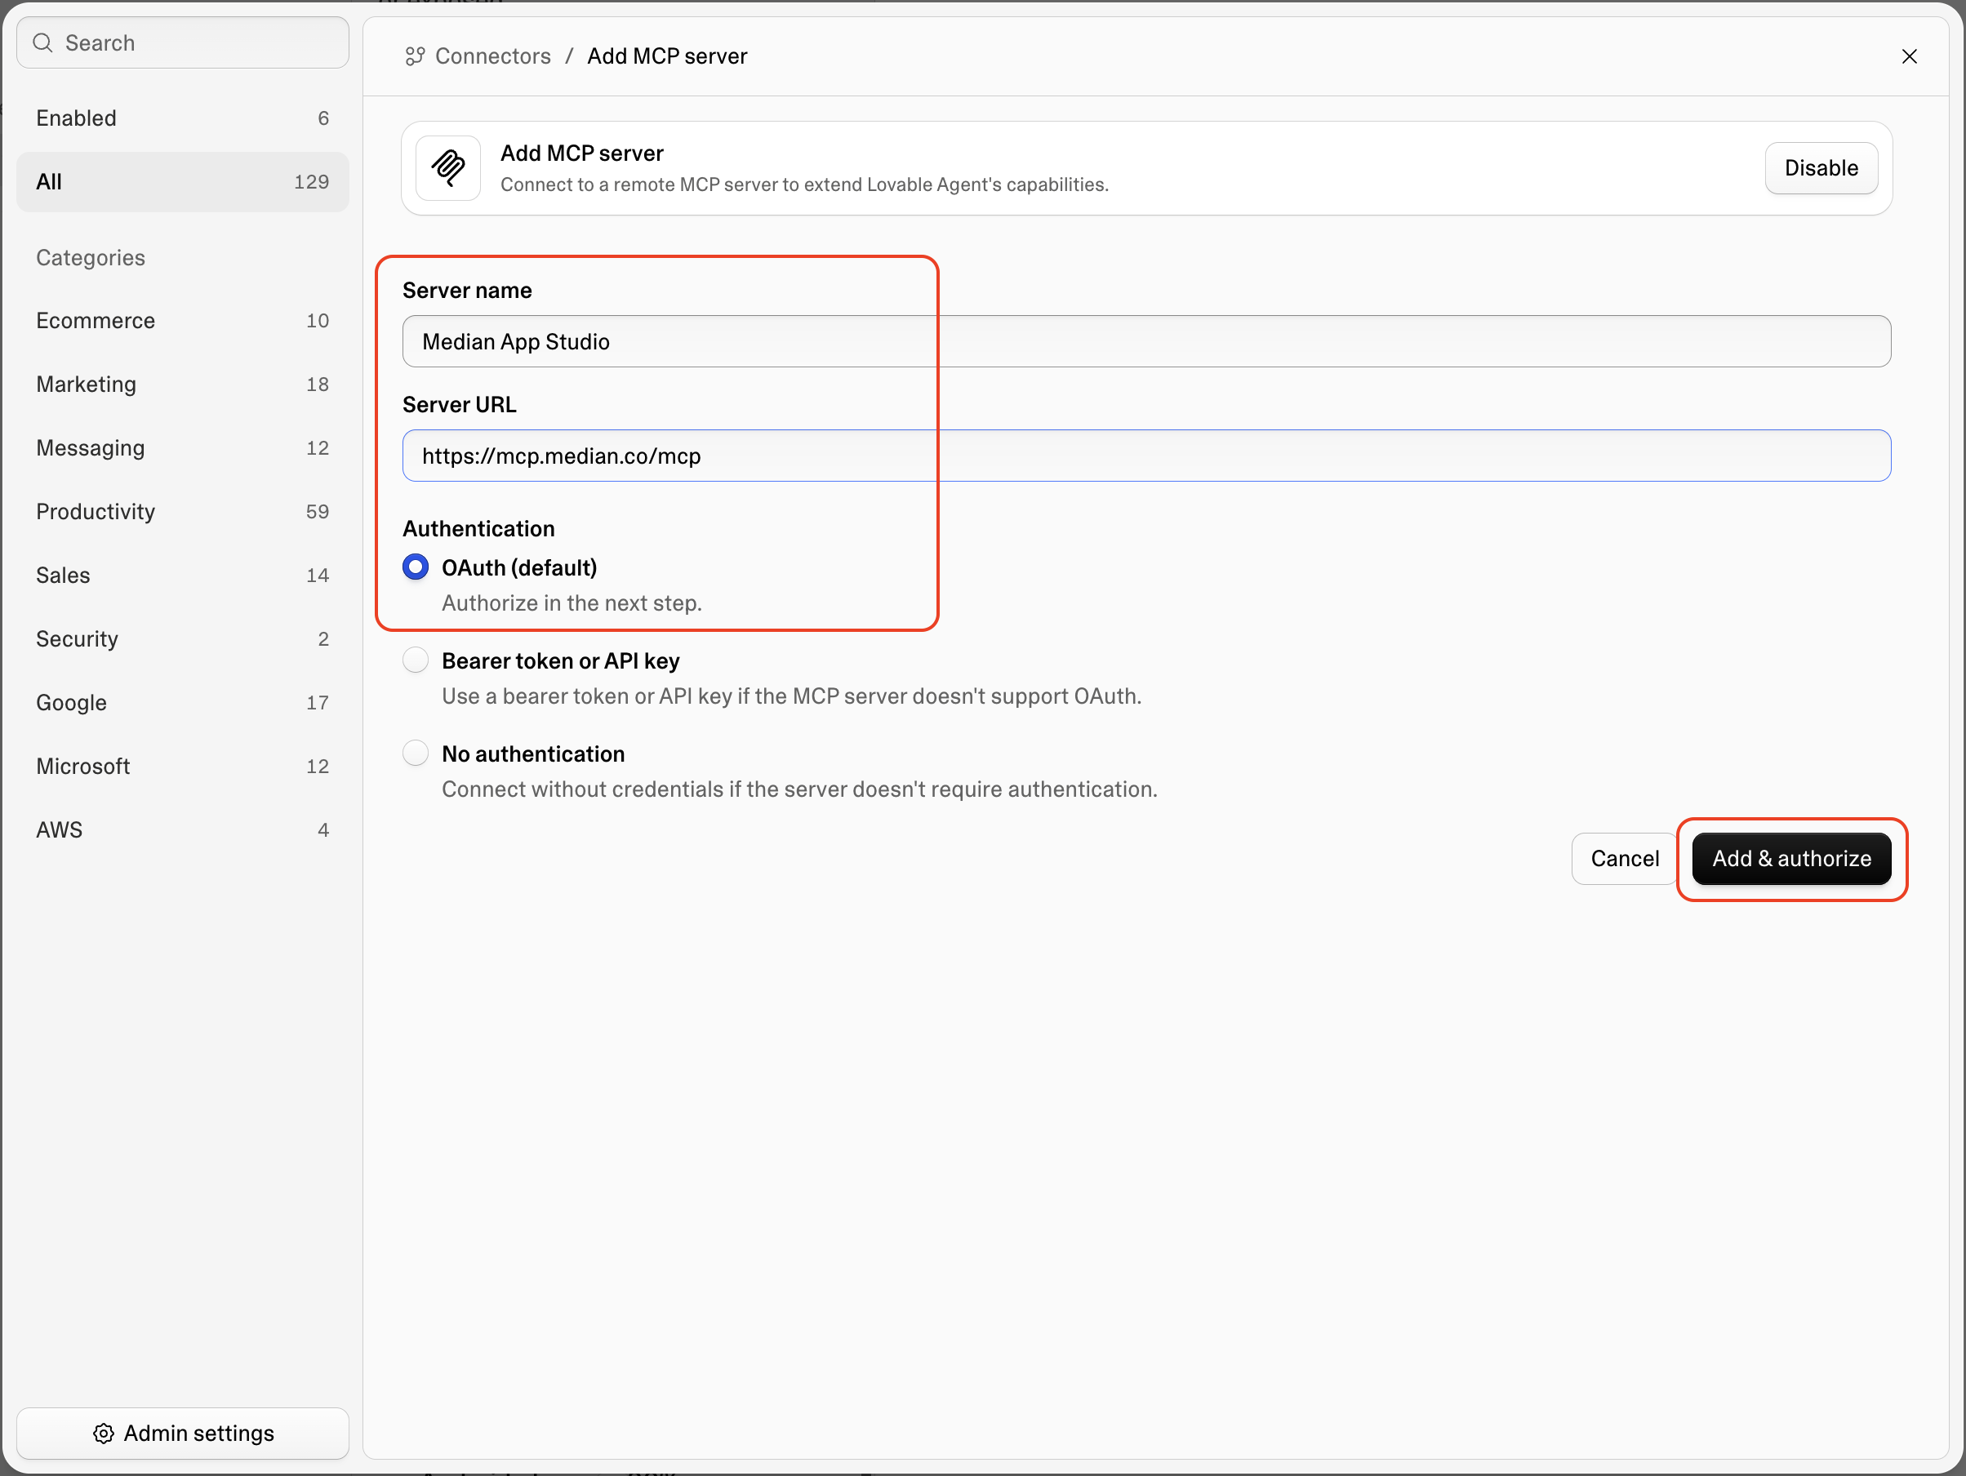
Task: Click the search magnifier icon
Action: click(x=42, y=42)
